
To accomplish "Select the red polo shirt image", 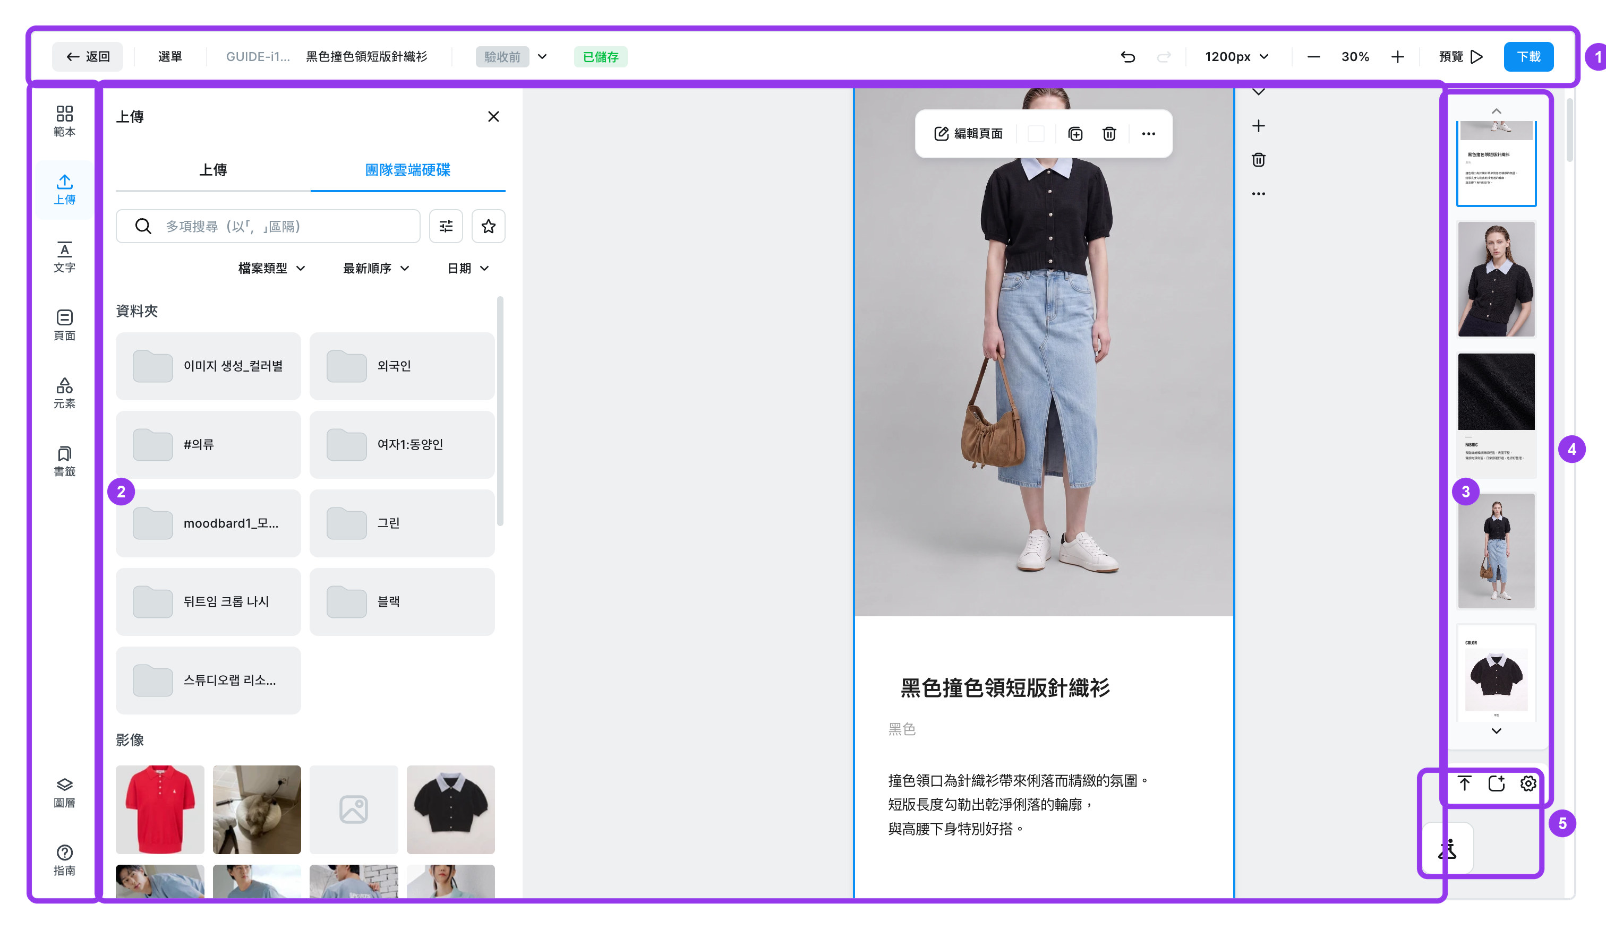I will point(160,809).
